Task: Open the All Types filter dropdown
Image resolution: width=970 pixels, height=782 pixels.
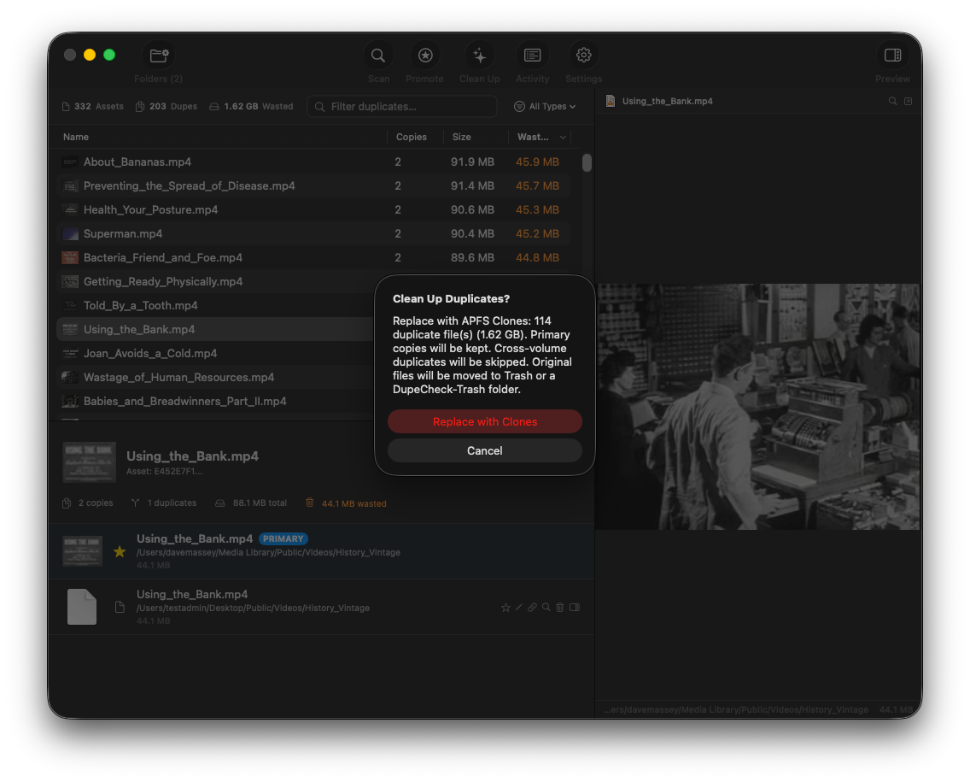Action: tap(545, 106)
